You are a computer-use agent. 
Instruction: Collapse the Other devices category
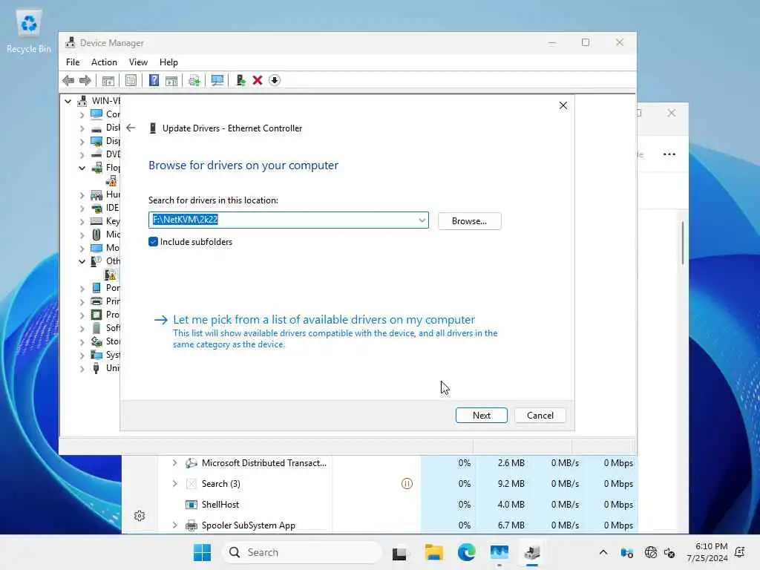(82, 262)
